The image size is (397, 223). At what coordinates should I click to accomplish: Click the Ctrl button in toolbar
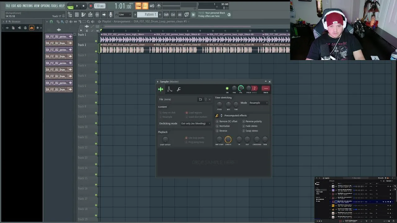173,15
